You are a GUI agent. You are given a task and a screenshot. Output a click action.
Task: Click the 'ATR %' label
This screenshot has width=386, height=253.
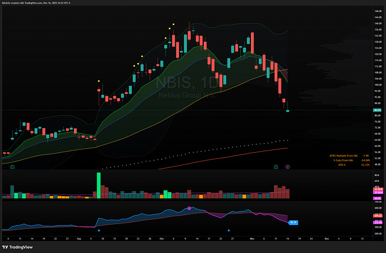[342, 165]
